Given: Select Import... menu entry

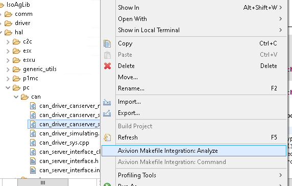Looking at the screenshot, I should coord(194,102).
